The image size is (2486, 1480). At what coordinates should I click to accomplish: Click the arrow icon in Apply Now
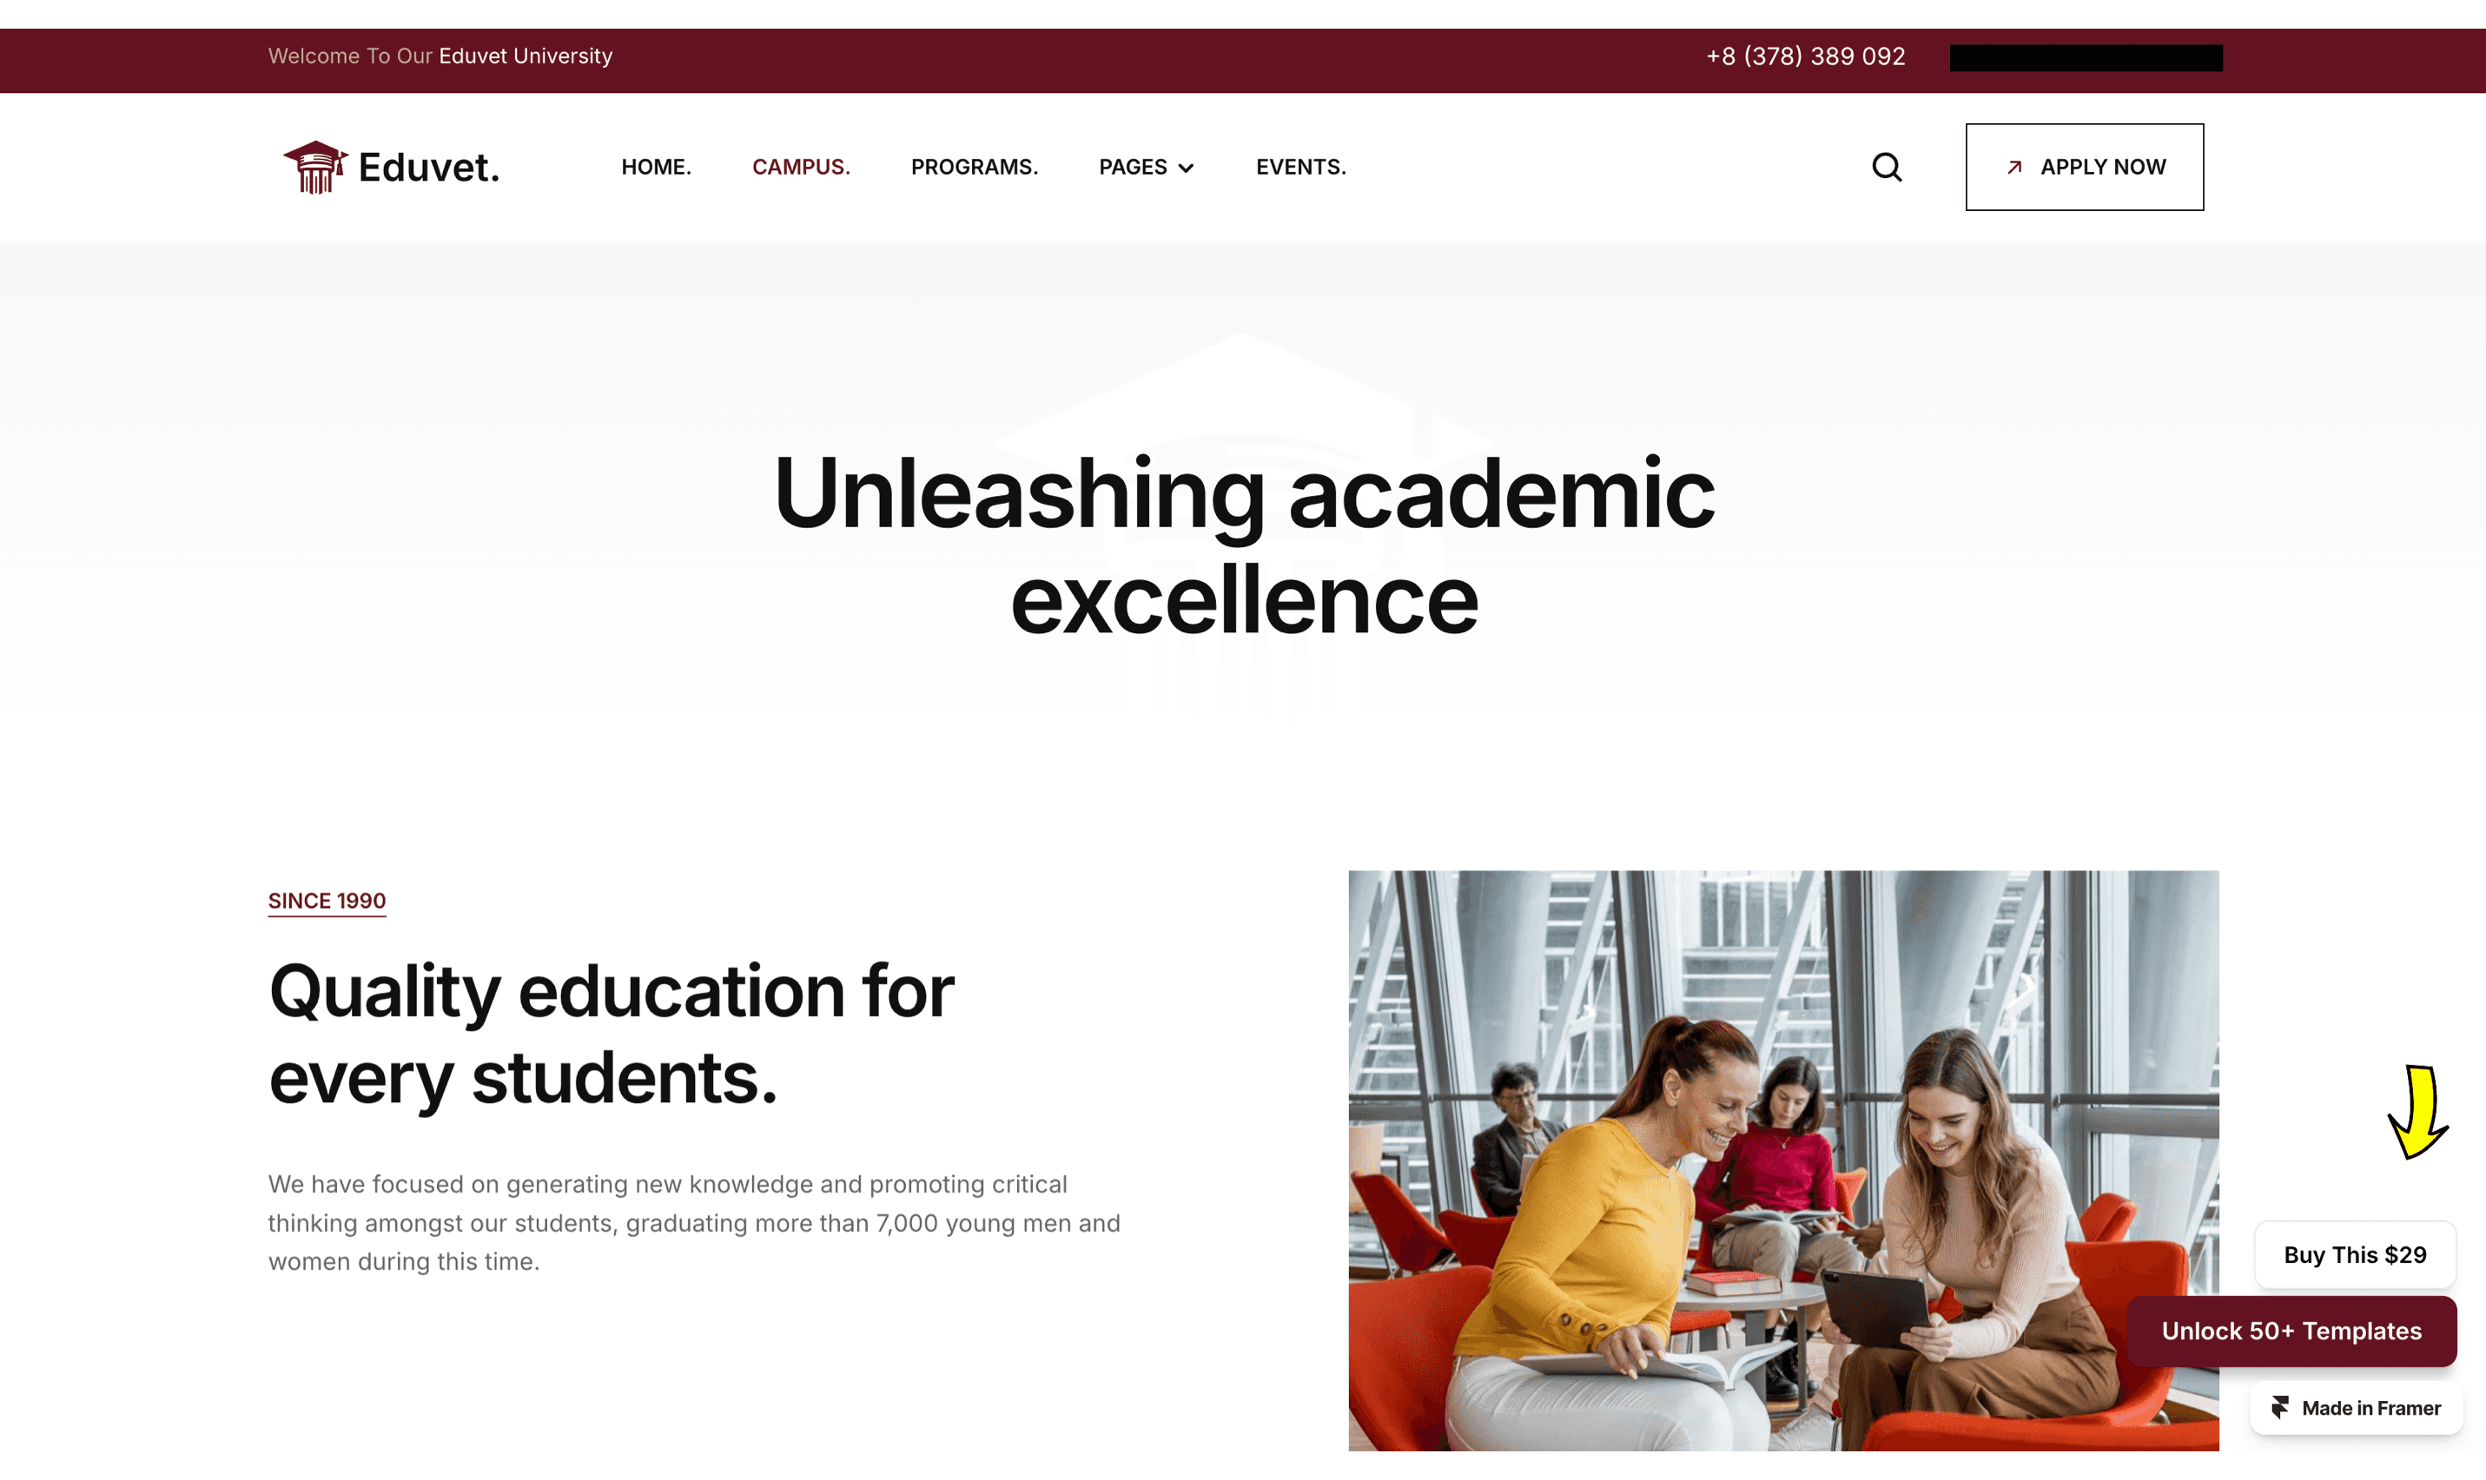(x=2013, y=168)
